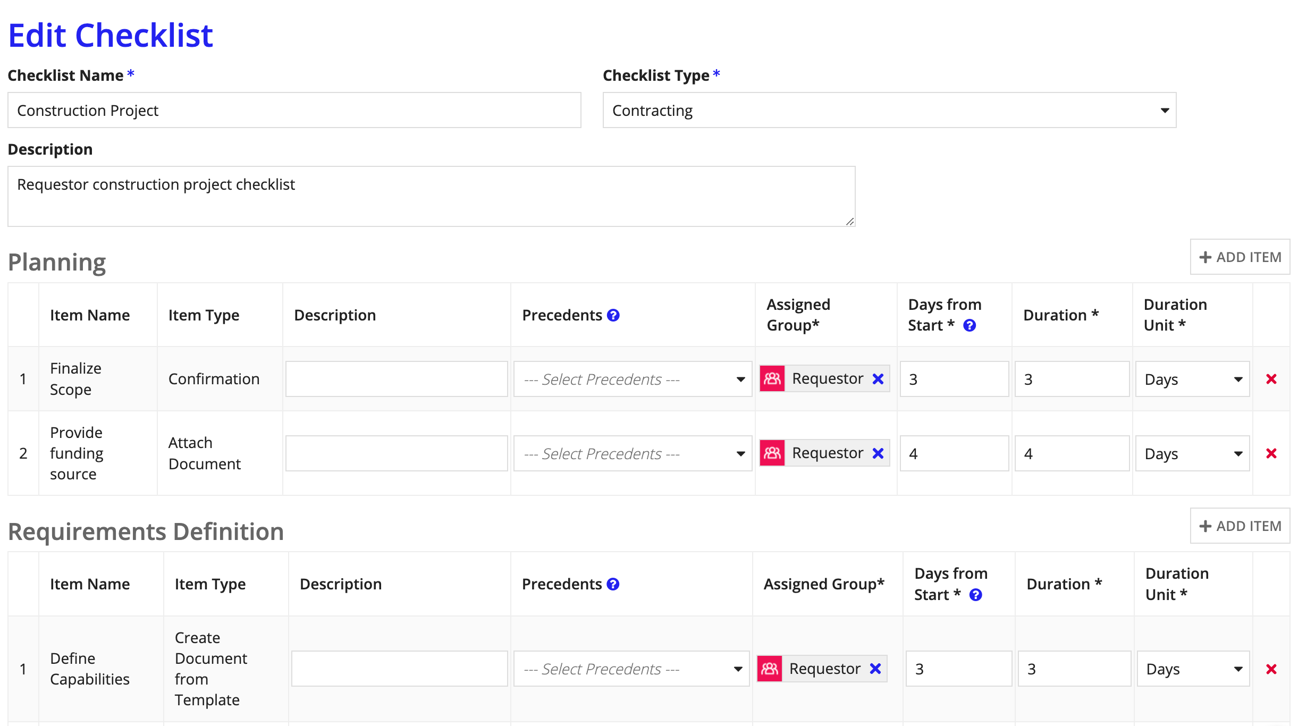Viewport: 1315px width, 726px height.
Task: Click the Requestor group icon in Provide funding source row
Action: pos(772,453)
